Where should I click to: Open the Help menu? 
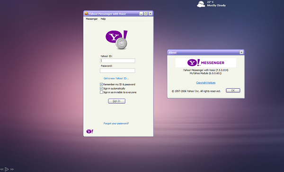point(103,19)
